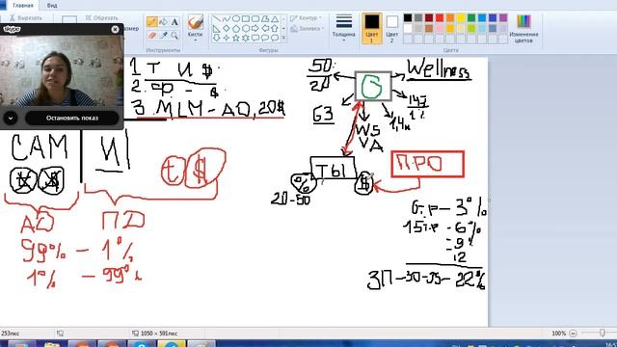Select the pentagon shape
Viewport: 617px width, 347px height.
pyautogui.click(x=236, y=28)
